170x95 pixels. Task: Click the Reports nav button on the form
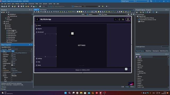45,29
